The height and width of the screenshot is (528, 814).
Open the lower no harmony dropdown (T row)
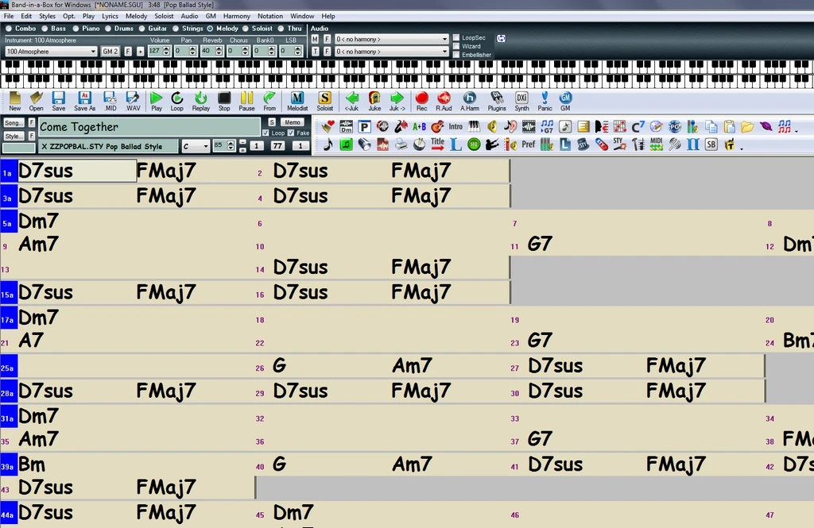coord(391,52)
